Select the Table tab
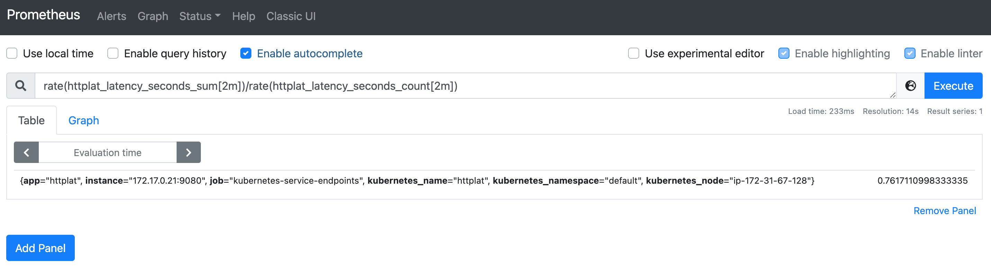Viewport: 991px width, 270px height. pos(32,120)
